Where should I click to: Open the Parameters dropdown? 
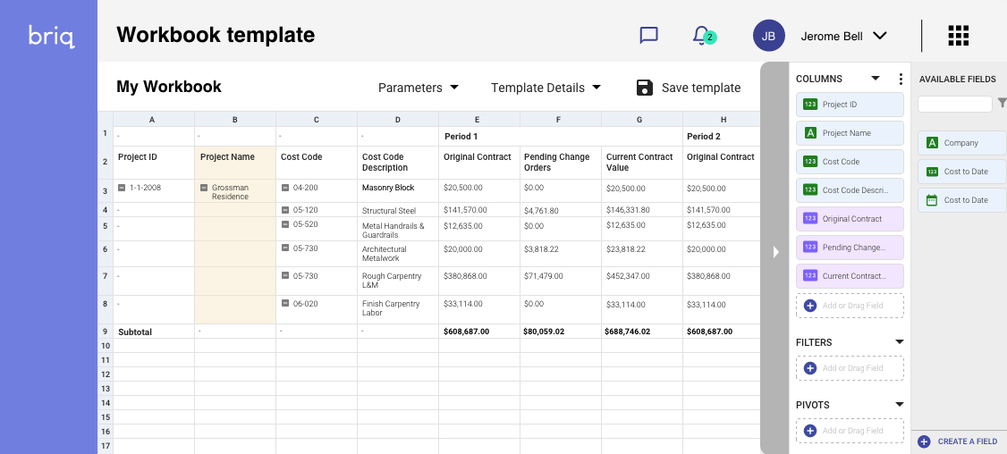click(419, 88)
